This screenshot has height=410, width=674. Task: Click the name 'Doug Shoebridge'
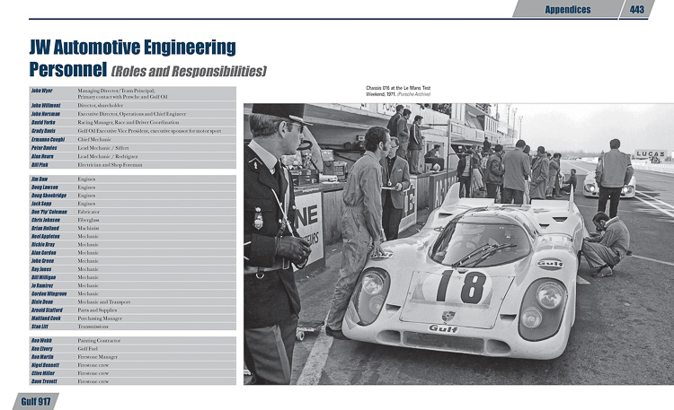[49, 196]
